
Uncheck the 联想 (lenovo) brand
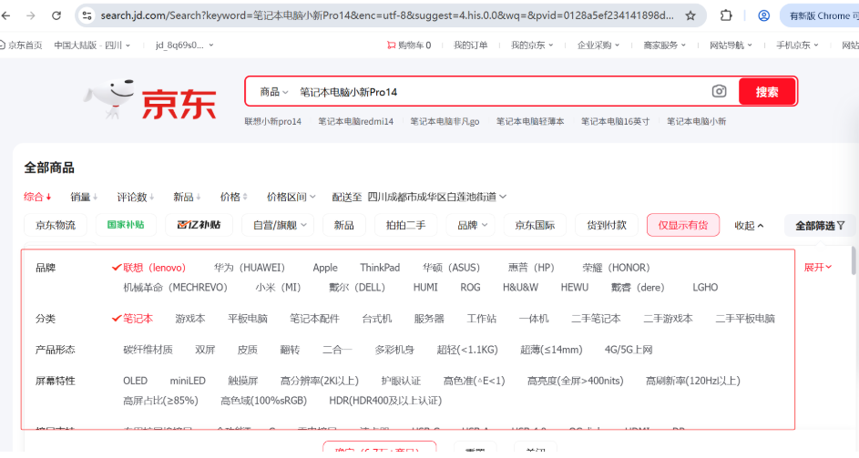point(149,268)
